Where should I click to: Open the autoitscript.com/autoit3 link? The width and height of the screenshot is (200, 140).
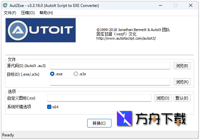(126, 38)
